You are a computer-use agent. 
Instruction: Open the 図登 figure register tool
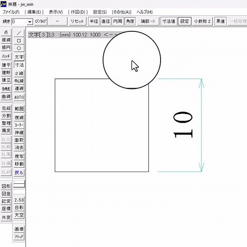6,194
